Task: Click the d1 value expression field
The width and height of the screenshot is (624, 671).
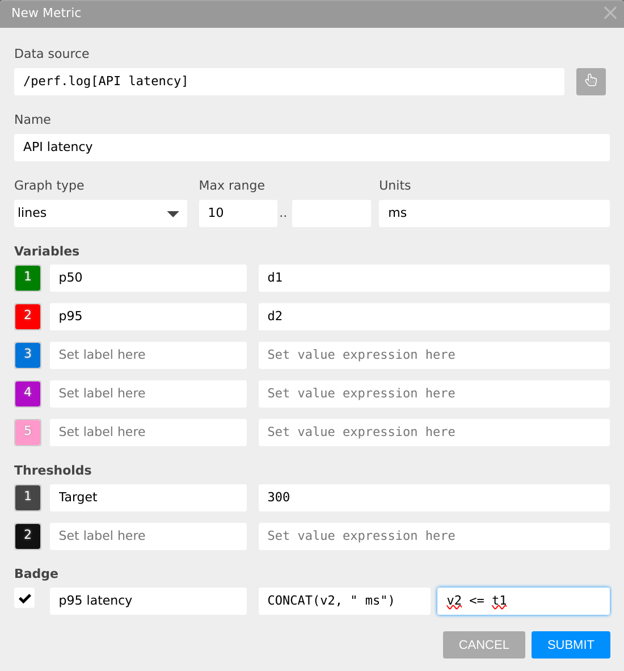Action: tap(433, 278)
